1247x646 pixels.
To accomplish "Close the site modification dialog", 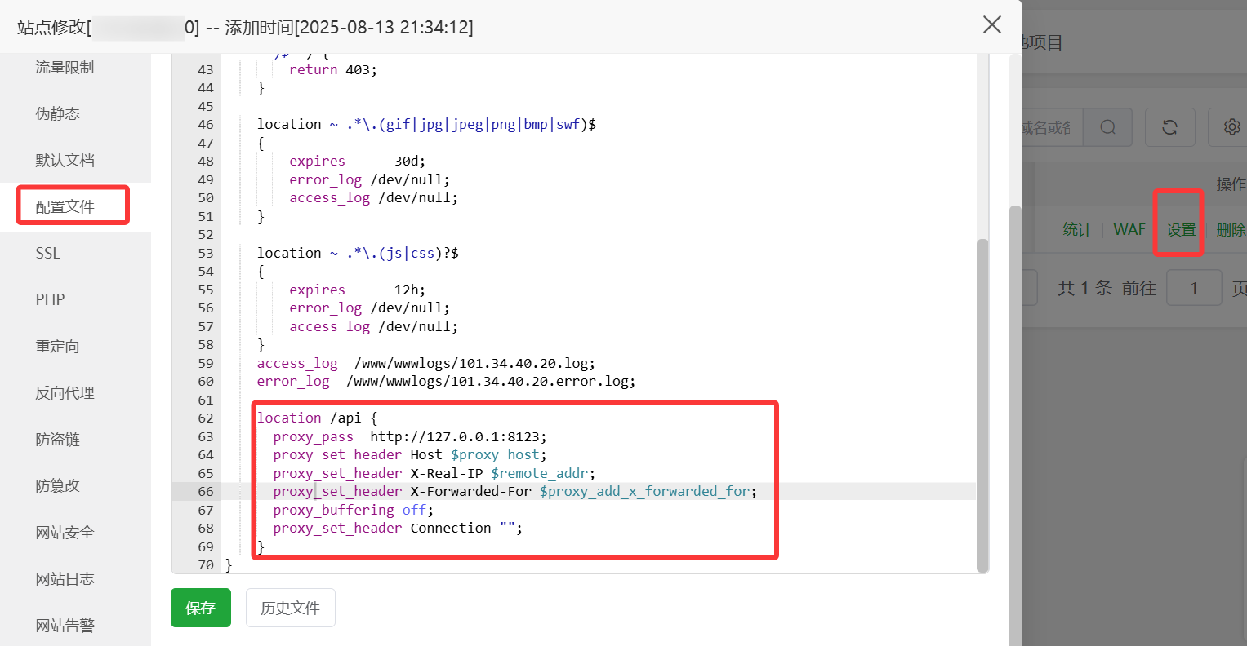I will pos(991,25).
